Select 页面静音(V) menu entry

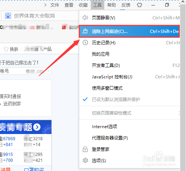(129, 18)
